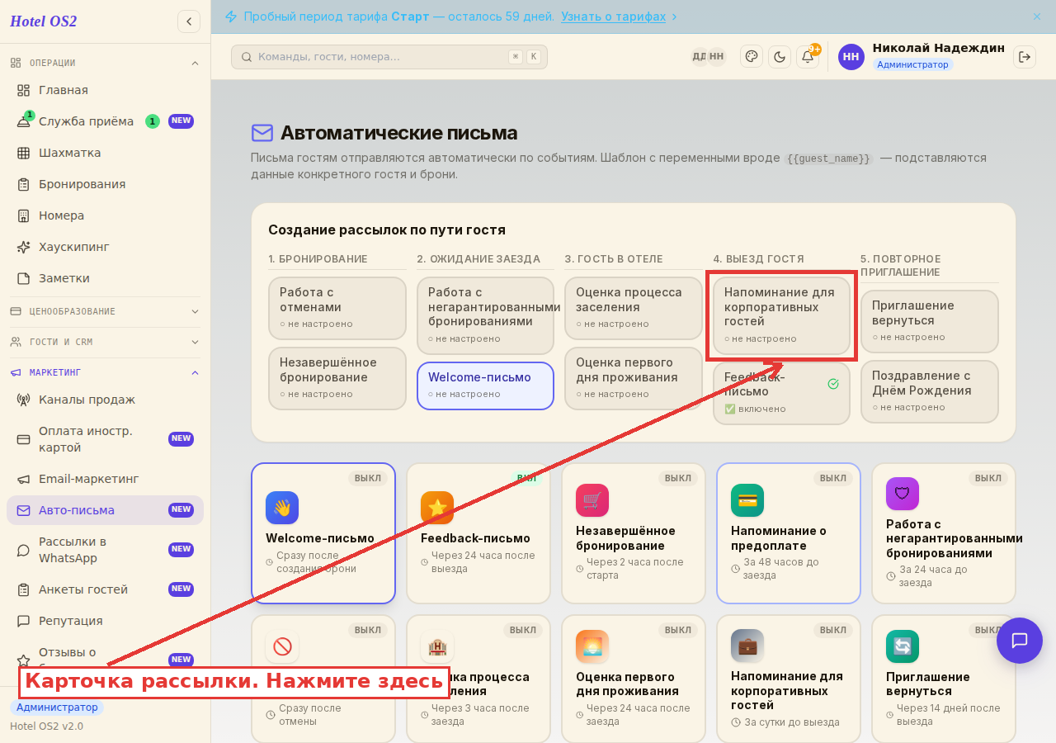Open Оплата иностр. картой item
Image resolution: width=1056 pixels, height=743 pixels.
105,439
